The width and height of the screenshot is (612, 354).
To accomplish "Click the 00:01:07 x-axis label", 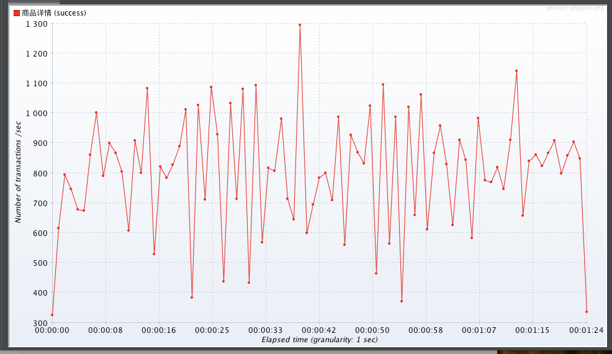I will click(479, 330).
